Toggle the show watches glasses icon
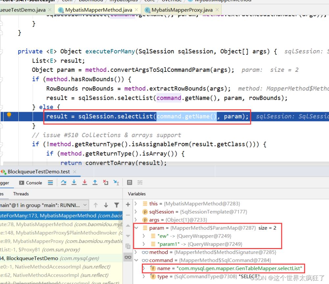 tap(128, 257)
